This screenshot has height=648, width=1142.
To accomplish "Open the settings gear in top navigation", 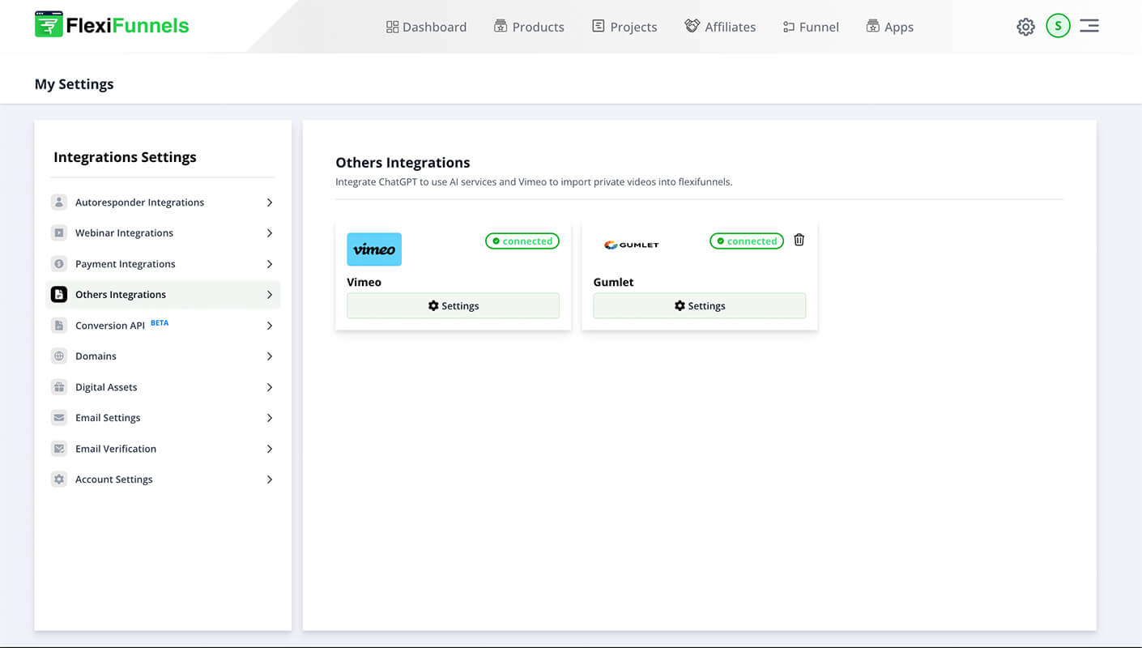I will 1025,26.
